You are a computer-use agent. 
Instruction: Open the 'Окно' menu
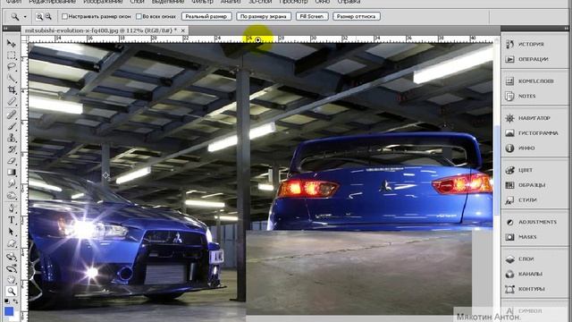coord(322,2)
